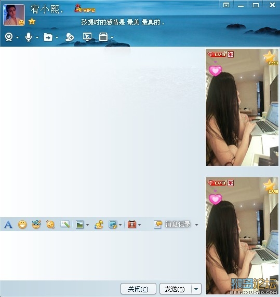Open the font settings 'A' tool

coord(8,224)
